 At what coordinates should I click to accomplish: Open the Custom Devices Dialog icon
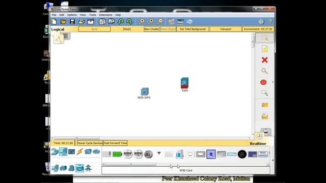click(180, 21)
